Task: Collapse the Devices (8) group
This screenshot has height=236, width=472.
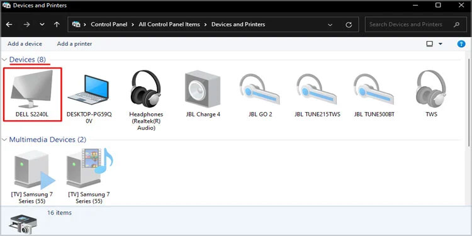Action: pyautogui.click(x=4, y=60)
